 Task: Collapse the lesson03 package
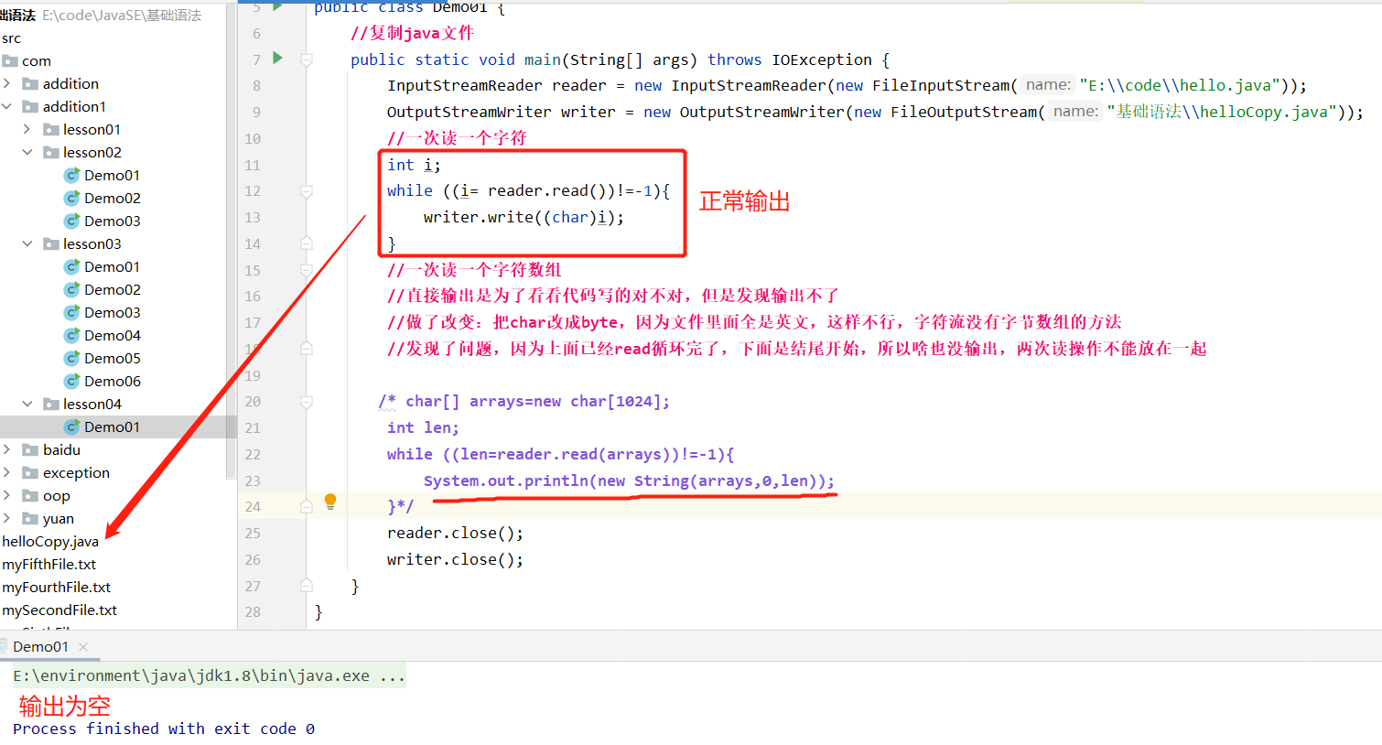pos(27,243)
